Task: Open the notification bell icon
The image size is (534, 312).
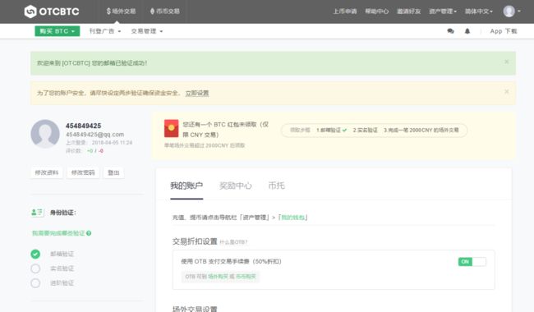Action: click(x=467, y=31)
